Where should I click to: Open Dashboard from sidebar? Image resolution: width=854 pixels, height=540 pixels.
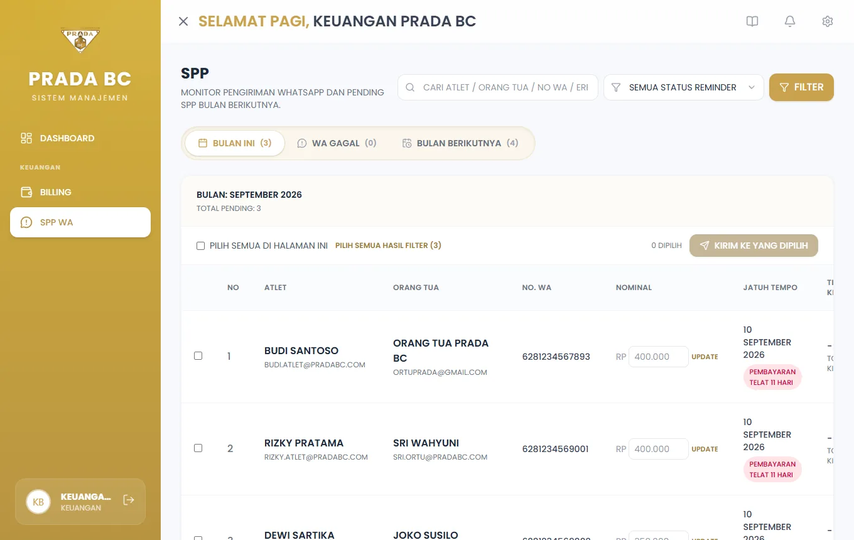tap(80, 138)
